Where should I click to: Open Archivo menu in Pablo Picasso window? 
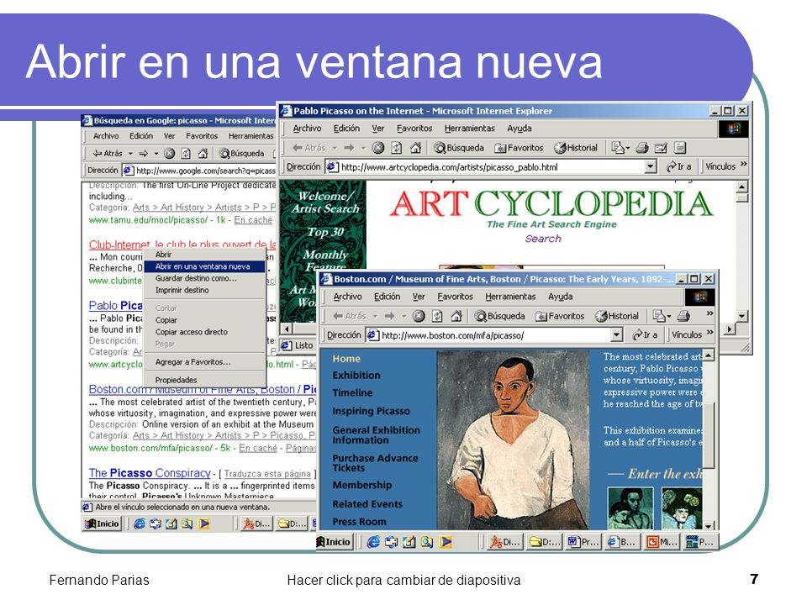[308, 128]
